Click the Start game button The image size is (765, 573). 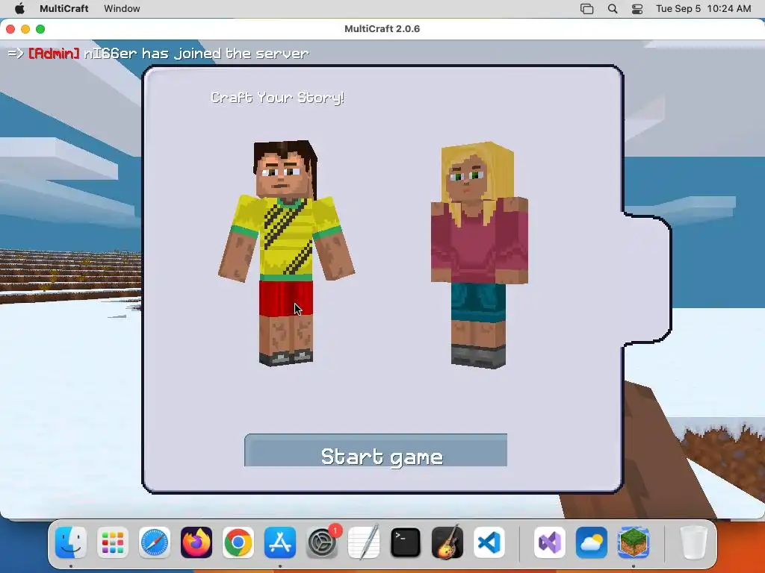[x=376, y=450]
